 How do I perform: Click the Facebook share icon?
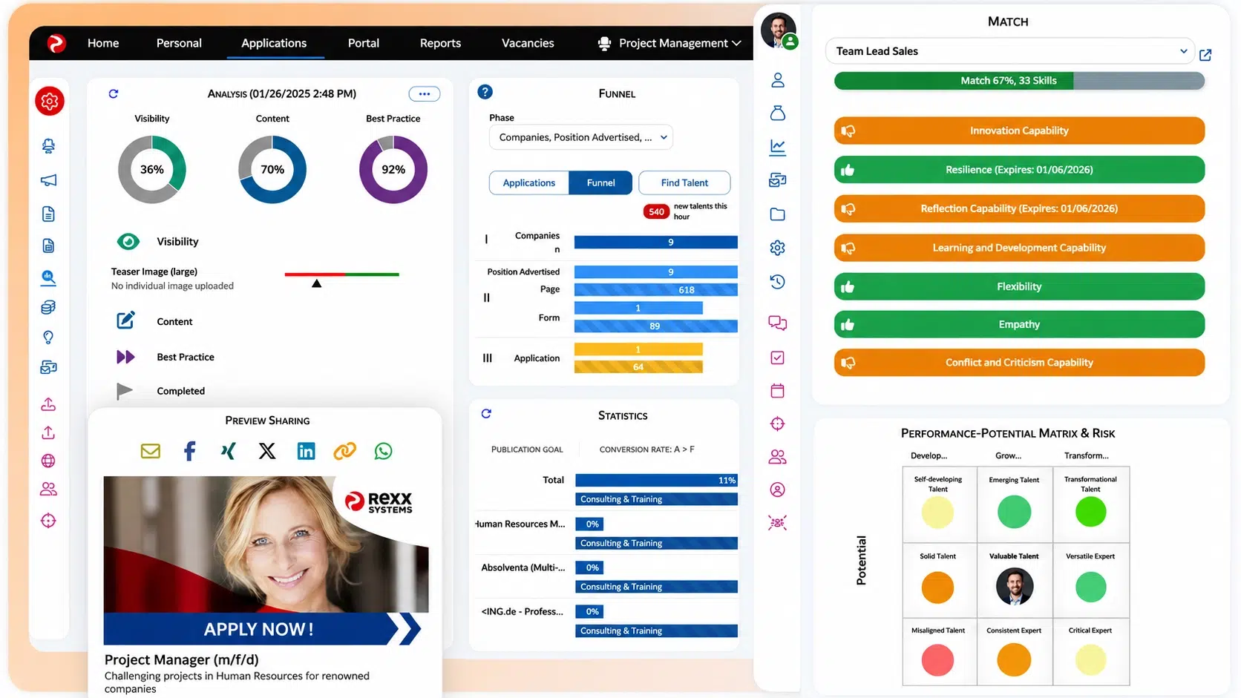tap(190, 451)
